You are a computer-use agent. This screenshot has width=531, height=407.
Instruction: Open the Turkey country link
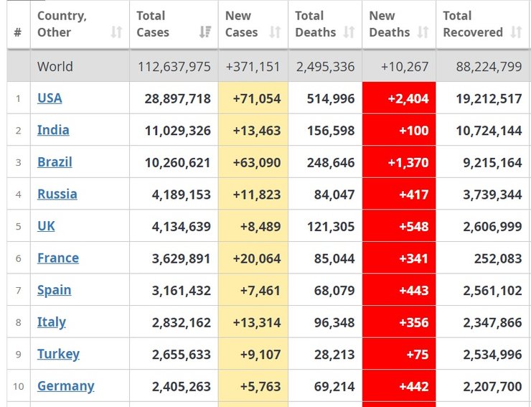click(x=58, y=354)
